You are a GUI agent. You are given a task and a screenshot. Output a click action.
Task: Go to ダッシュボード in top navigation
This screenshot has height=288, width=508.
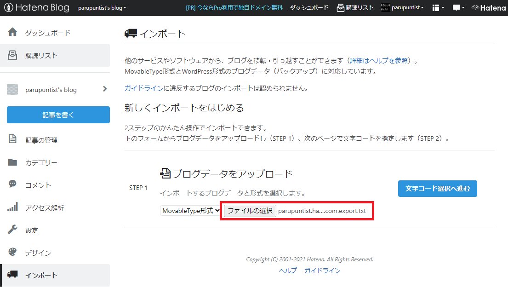pos(309,8)
